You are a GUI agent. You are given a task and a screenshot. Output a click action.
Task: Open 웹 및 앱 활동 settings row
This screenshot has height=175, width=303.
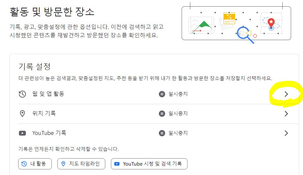(x=158, y=94)
